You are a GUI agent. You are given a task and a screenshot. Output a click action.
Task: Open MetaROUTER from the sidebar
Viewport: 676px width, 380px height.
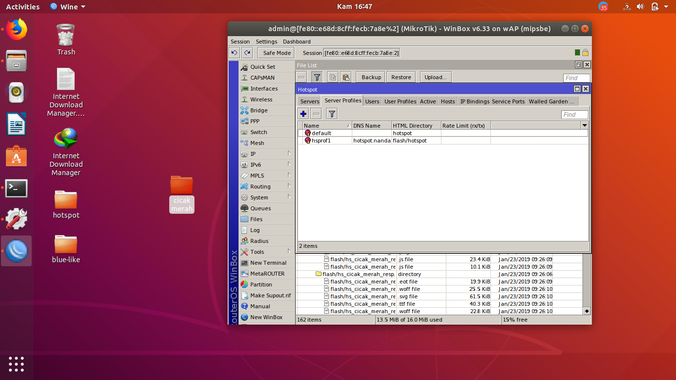pyautogui.click(x=267, y=274)
